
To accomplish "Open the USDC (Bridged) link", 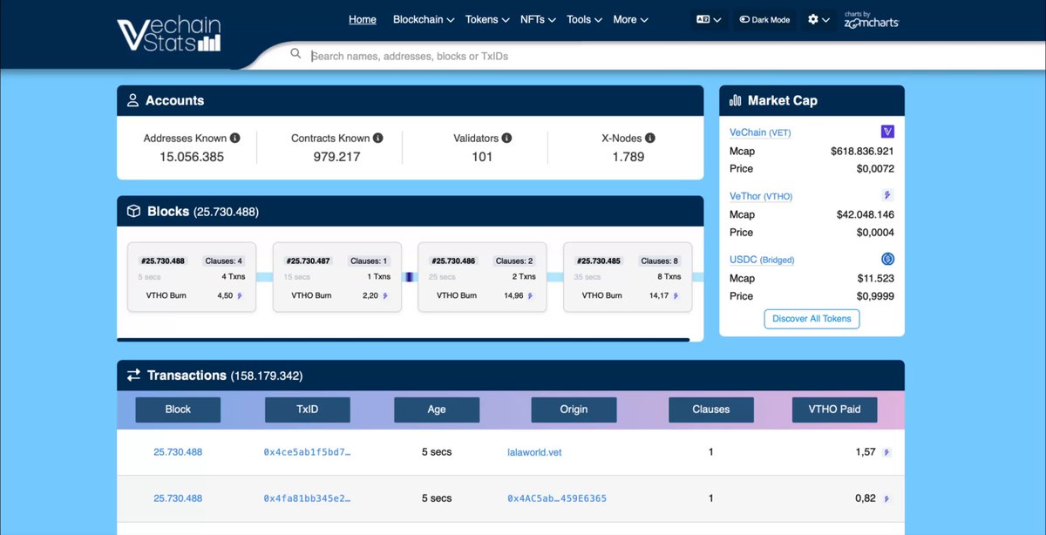I will 762,260.
